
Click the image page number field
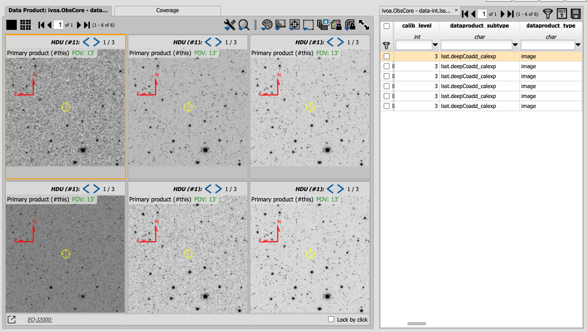tap(58, 25)
